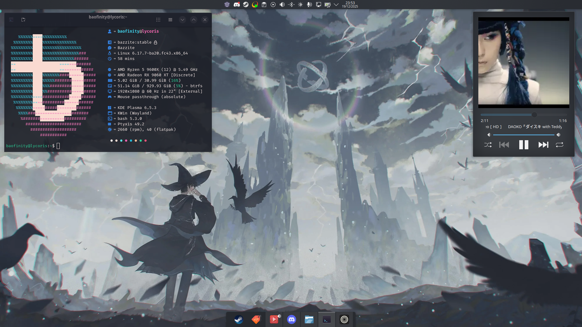Image resolution: width=582 pixels, height=327 pixels.
Task: Toggle Bluetooth from the system tray
Action: click(291, 4)
